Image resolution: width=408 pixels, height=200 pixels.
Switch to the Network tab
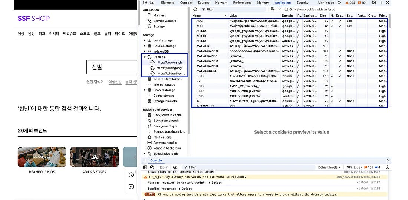pos(221,3)
